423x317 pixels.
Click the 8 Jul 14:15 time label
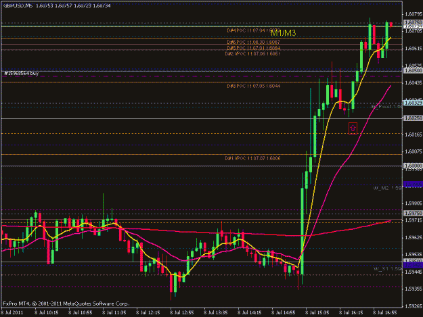[250, 313]
